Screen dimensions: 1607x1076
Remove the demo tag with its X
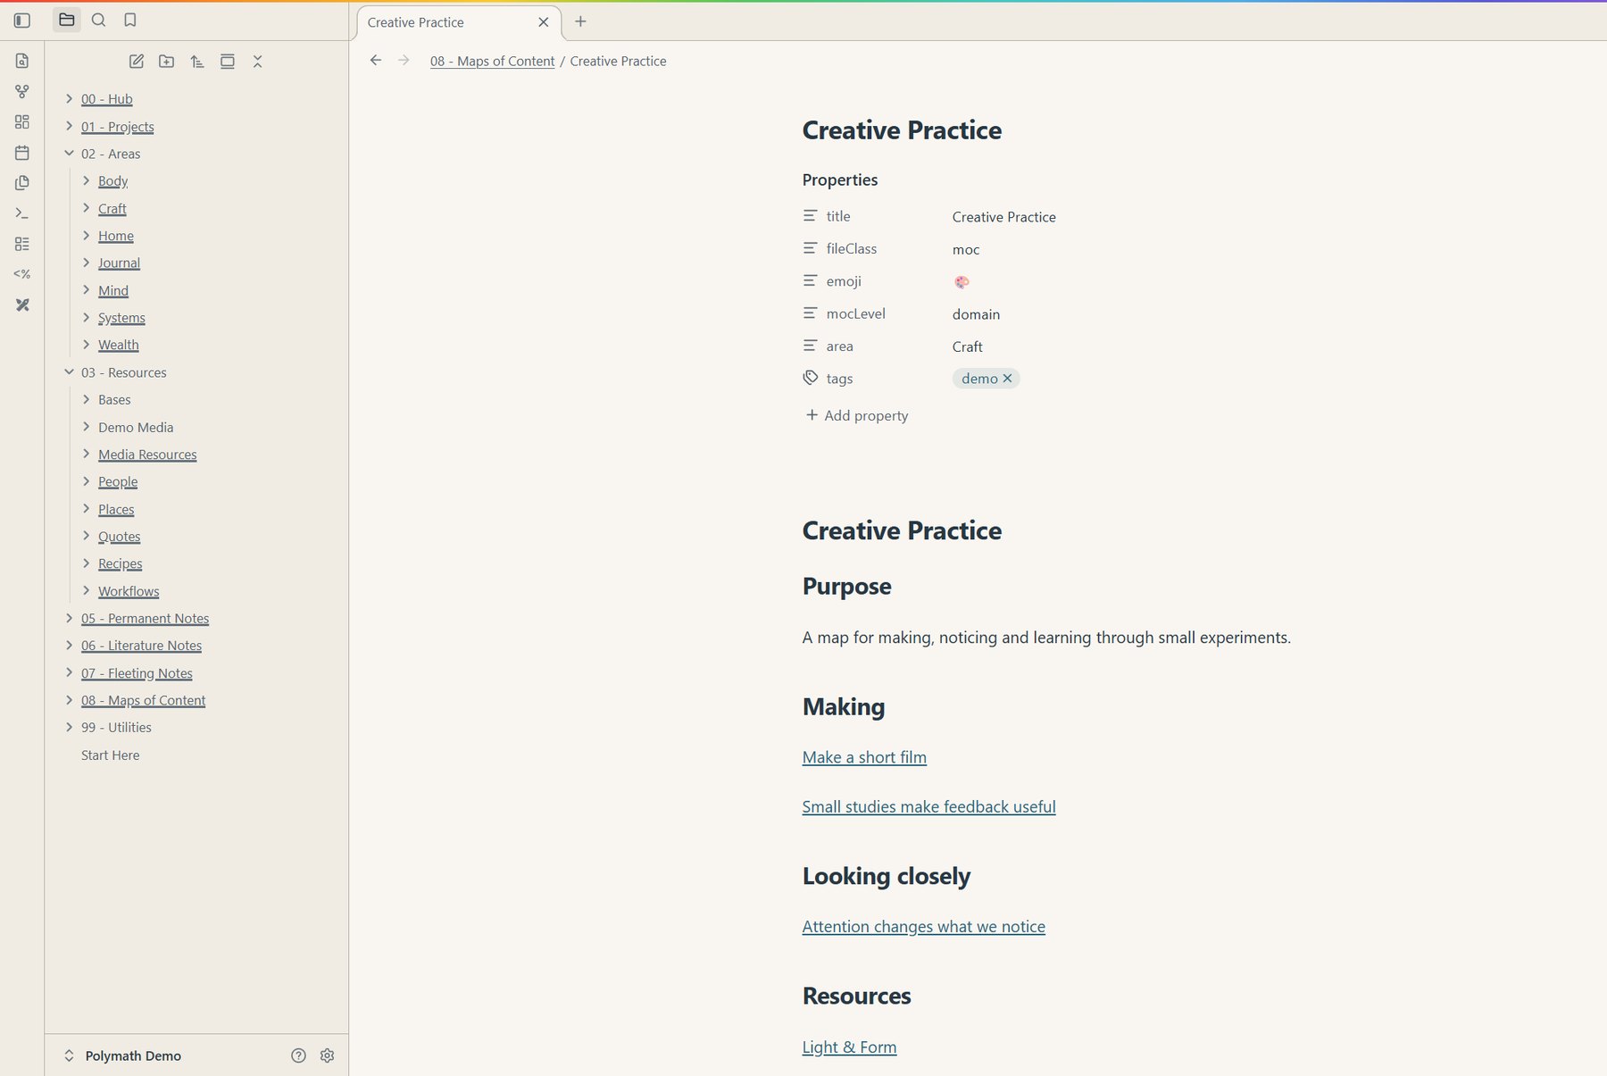(x=1008, y=379)
